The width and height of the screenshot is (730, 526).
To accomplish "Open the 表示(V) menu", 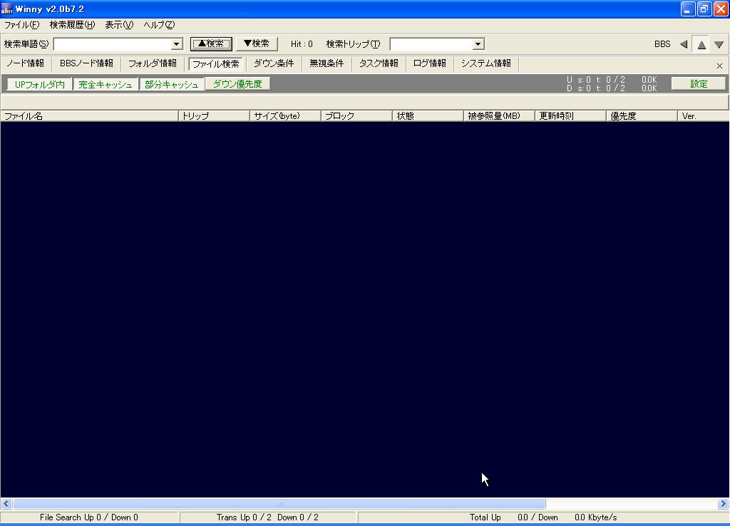I will (119, 25).
